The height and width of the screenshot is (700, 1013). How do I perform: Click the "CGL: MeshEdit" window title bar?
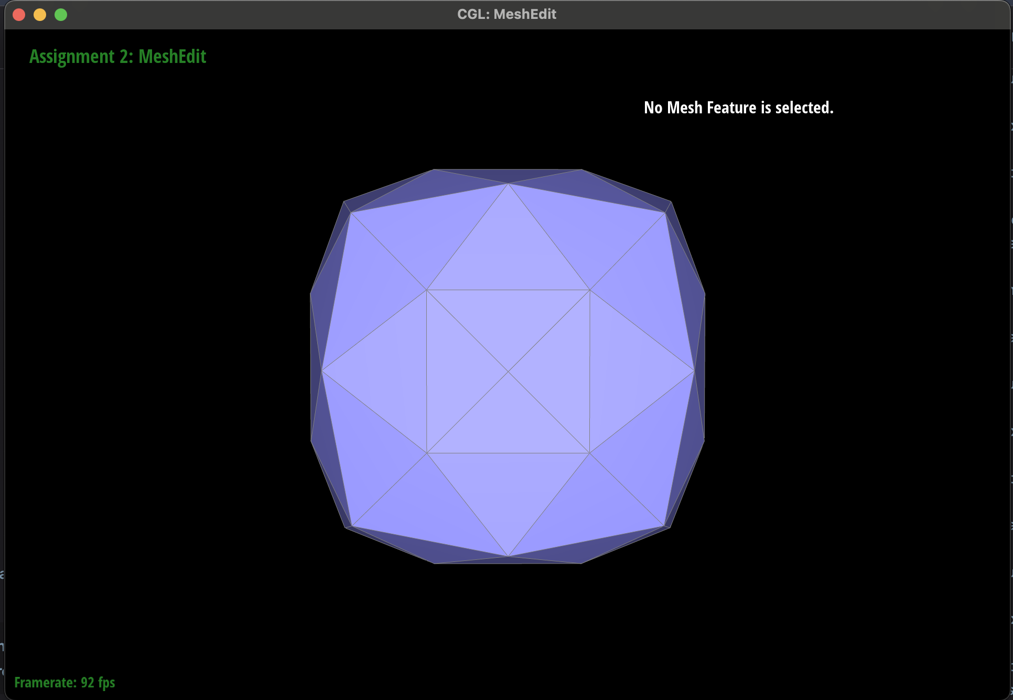click(x=506, y=14)
